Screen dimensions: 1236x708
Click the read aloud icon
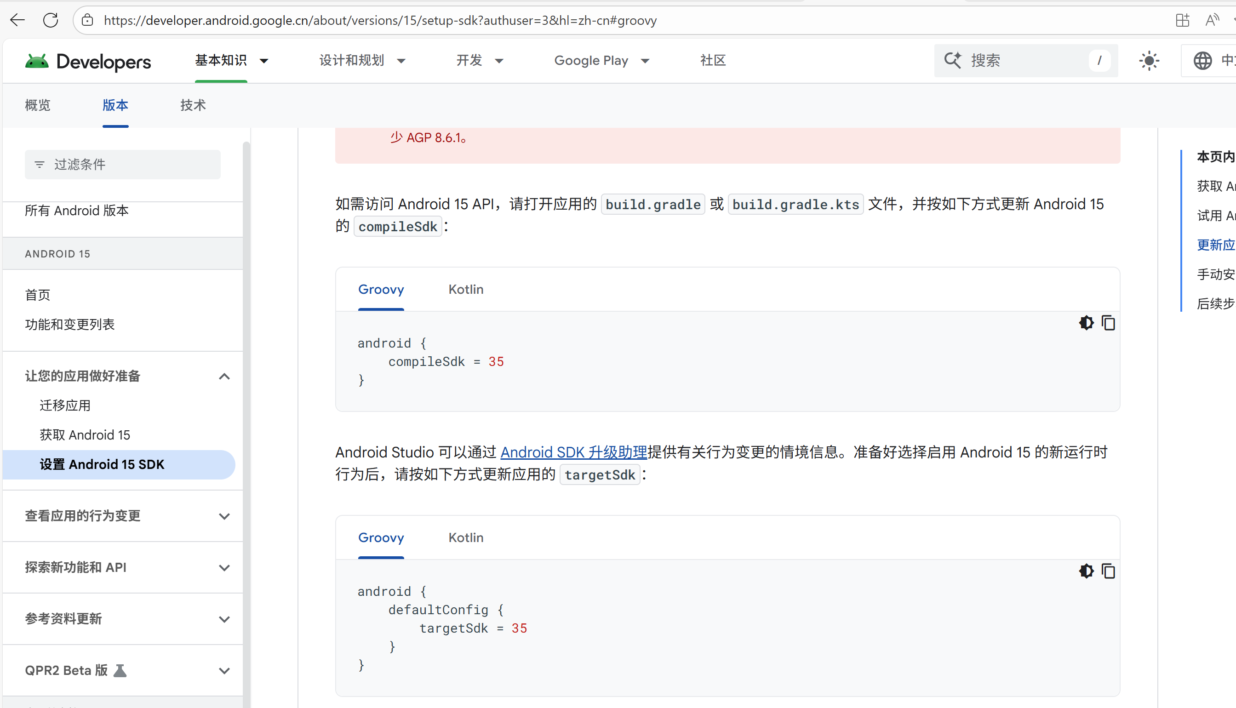click(x=1212, y=20)
